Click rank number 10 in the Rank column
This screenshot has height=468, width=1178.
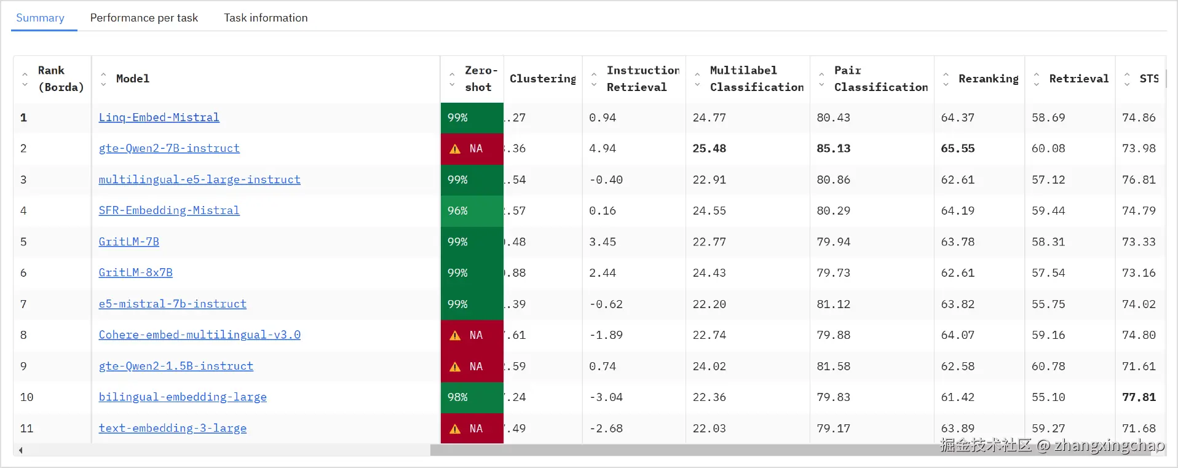pos(26,397)
